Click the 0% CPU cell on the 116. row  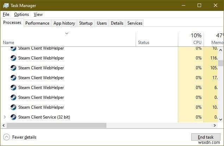point(191,58)
